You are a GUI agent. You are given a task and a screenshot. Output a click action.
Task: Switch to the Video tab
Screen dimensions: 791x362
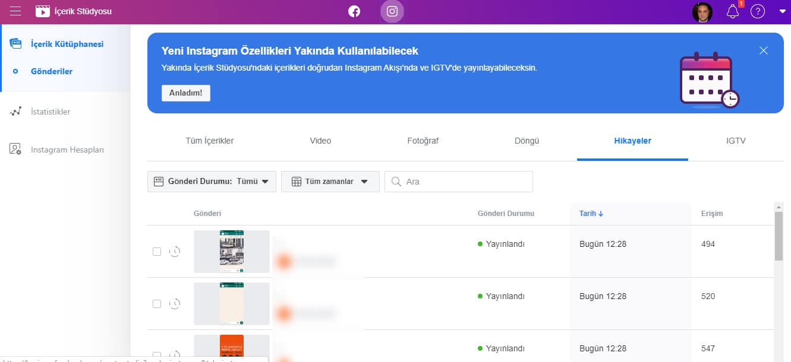tap(320, 141)
